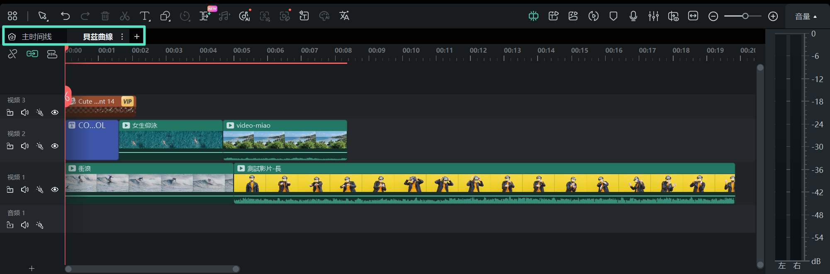Mute the 音频 1 track speaker
Screen dimensions: 830x274
(25, 225)
